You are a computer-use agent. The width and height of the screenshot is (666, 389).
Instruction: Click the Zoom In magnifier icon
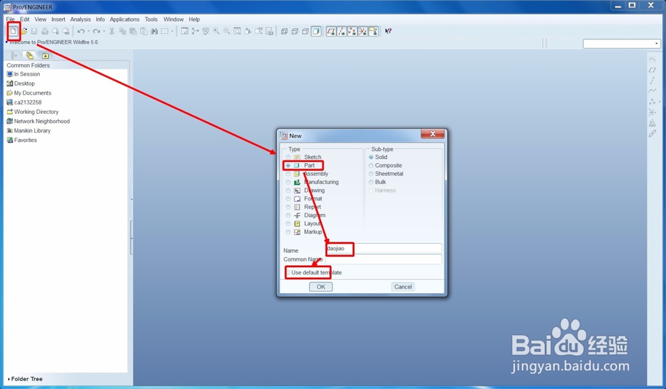216,31
